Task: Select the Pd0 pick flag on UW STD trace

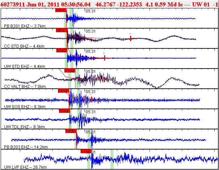Action: pos(62,50)
